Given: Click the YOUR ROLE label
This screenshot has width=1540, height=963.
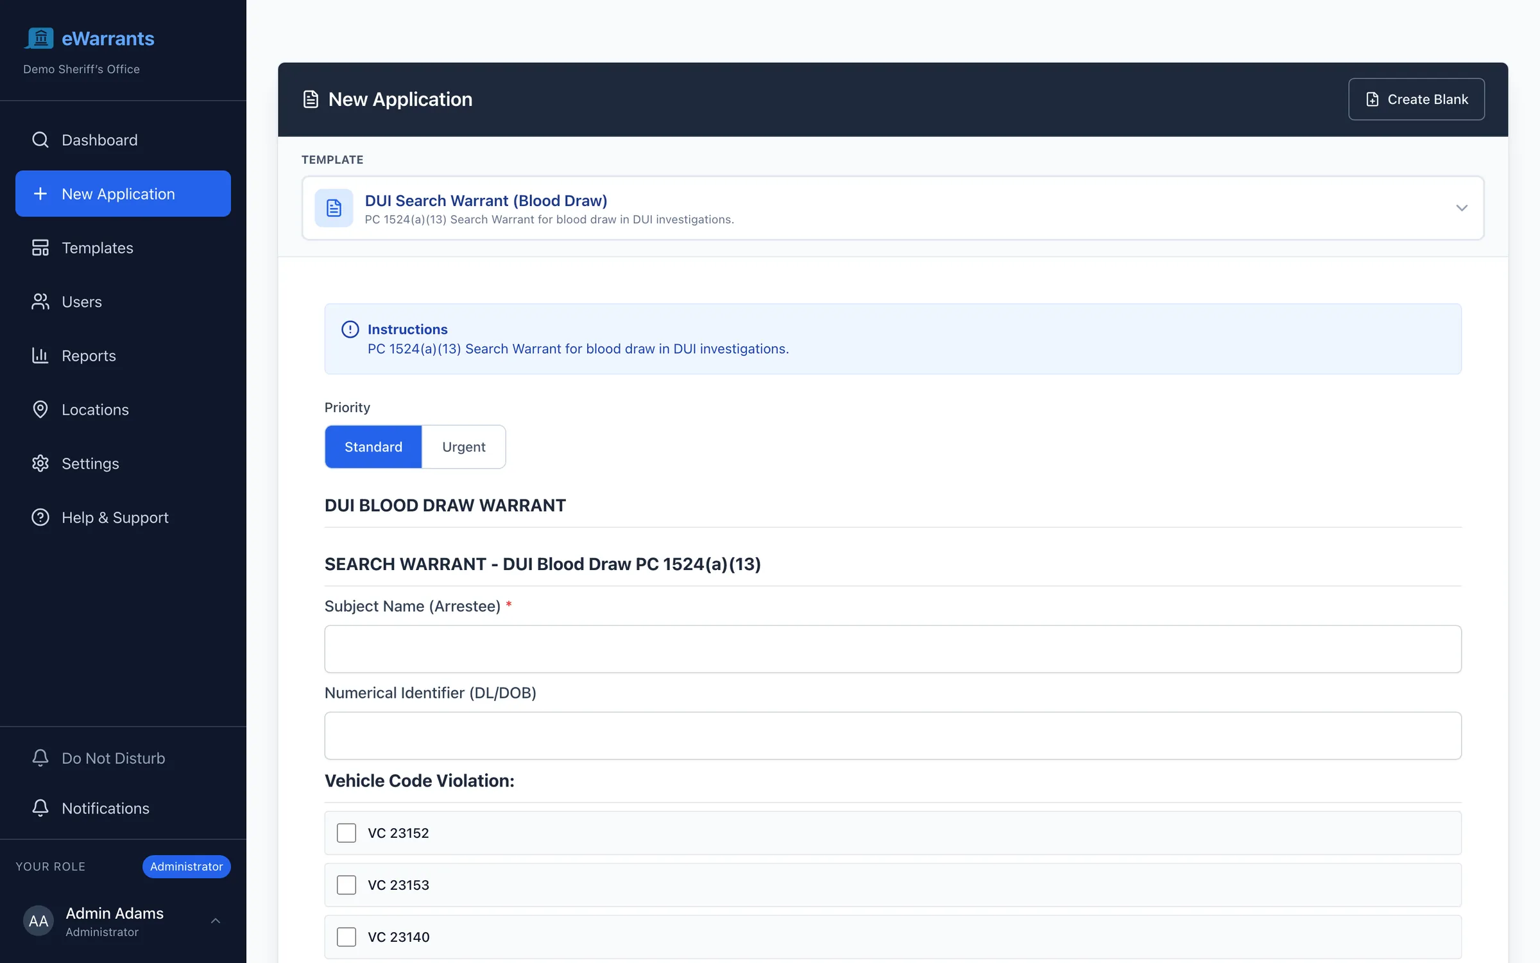Looking at the screenshot, I should (50, 866).
